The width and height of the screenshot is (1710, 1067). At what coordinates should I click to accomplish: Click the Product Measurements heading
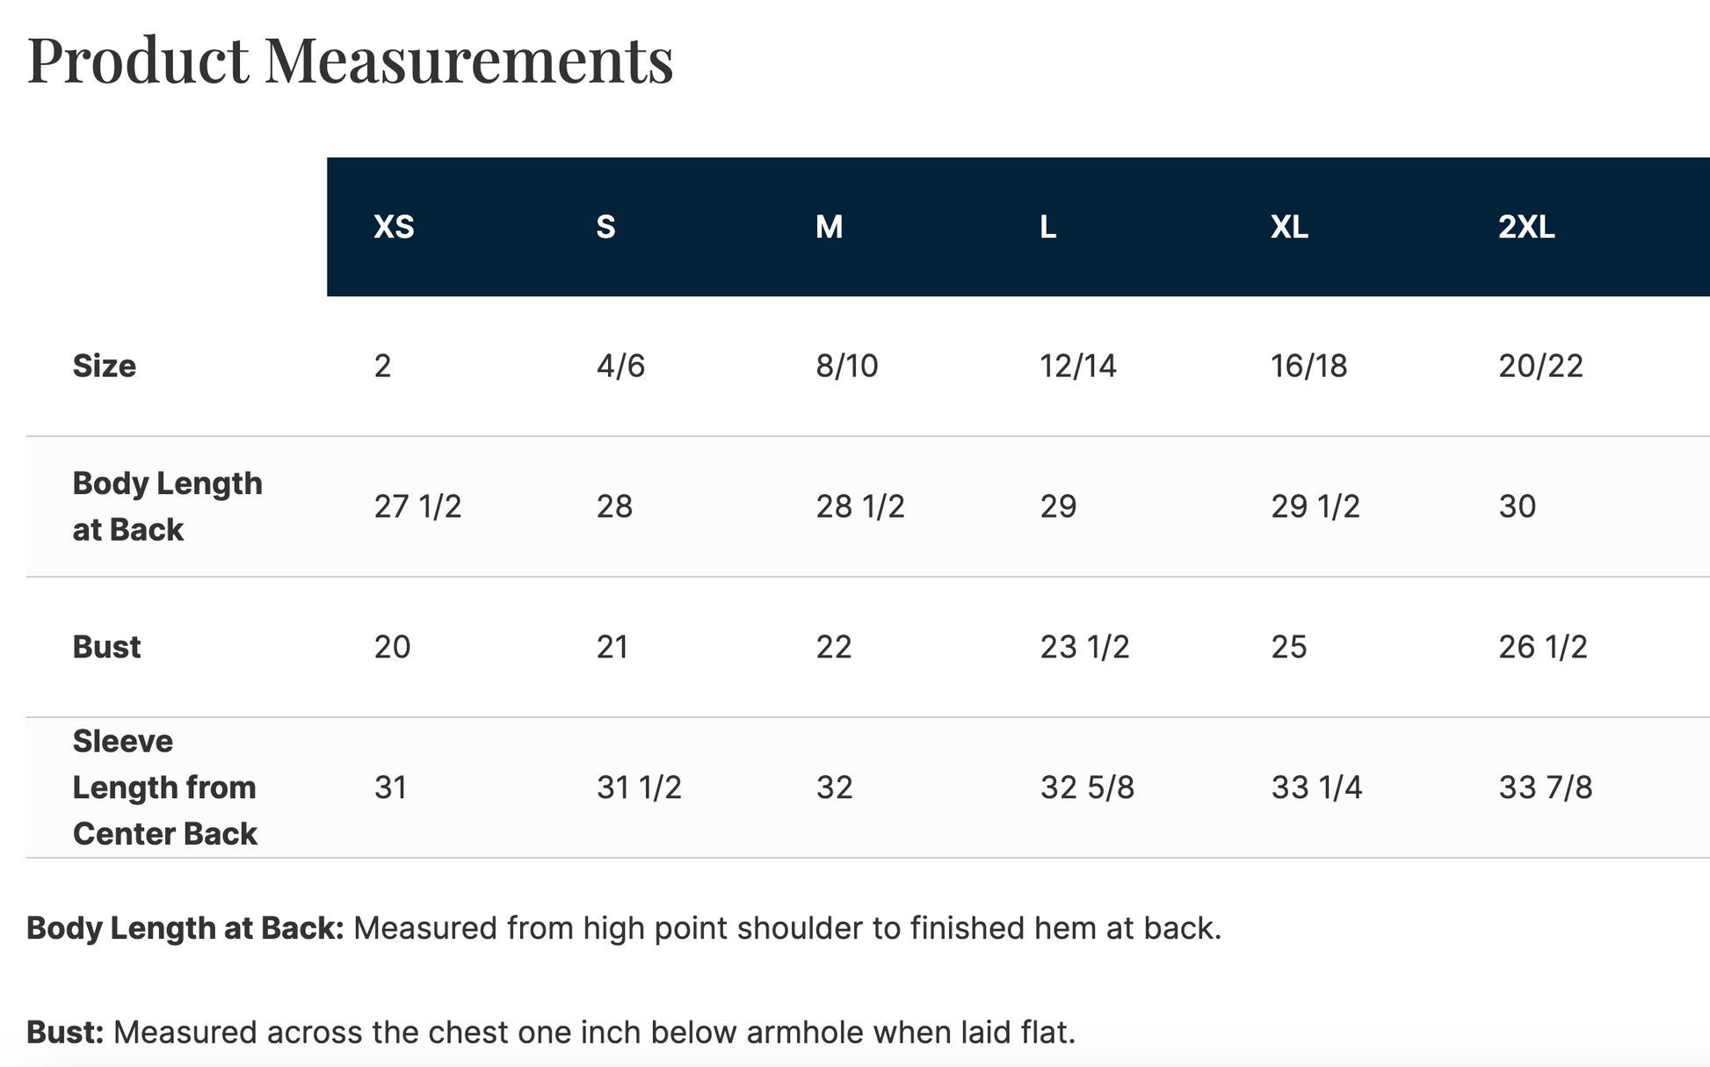pyautogui.click(x=350, y=60)
